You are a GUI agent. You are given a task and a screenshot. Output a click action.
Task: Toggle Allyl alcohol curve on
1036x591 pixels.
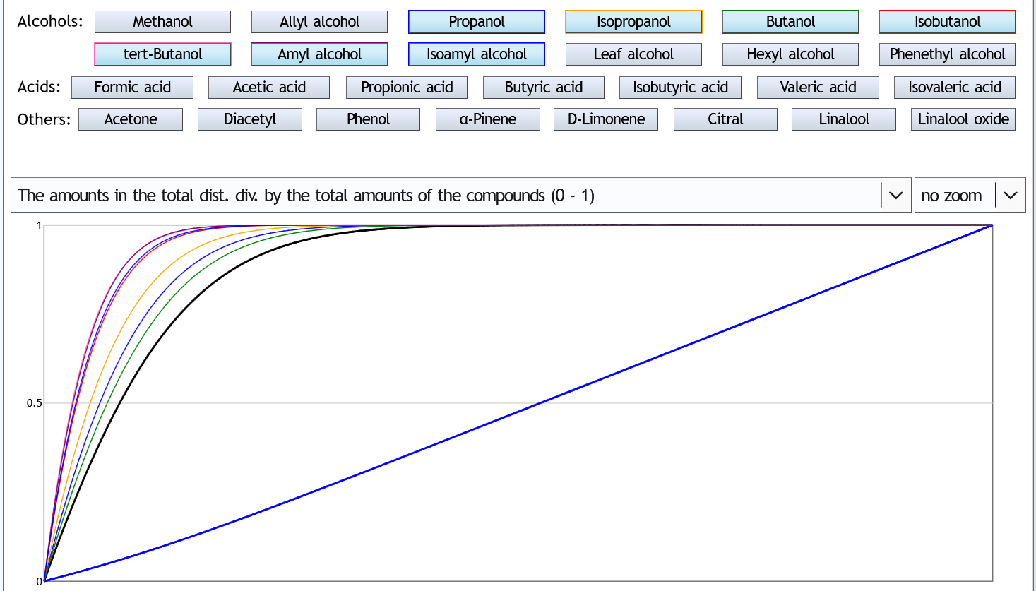(x=319, y=22)
